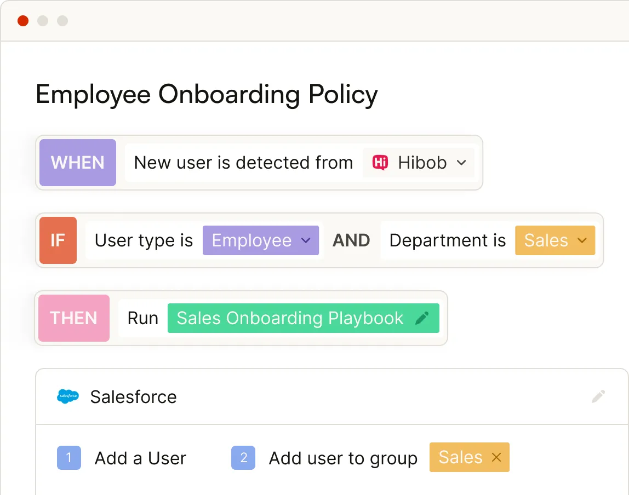Select the IF condition block
Screen dimensions: 629x495
pos(58,240)
